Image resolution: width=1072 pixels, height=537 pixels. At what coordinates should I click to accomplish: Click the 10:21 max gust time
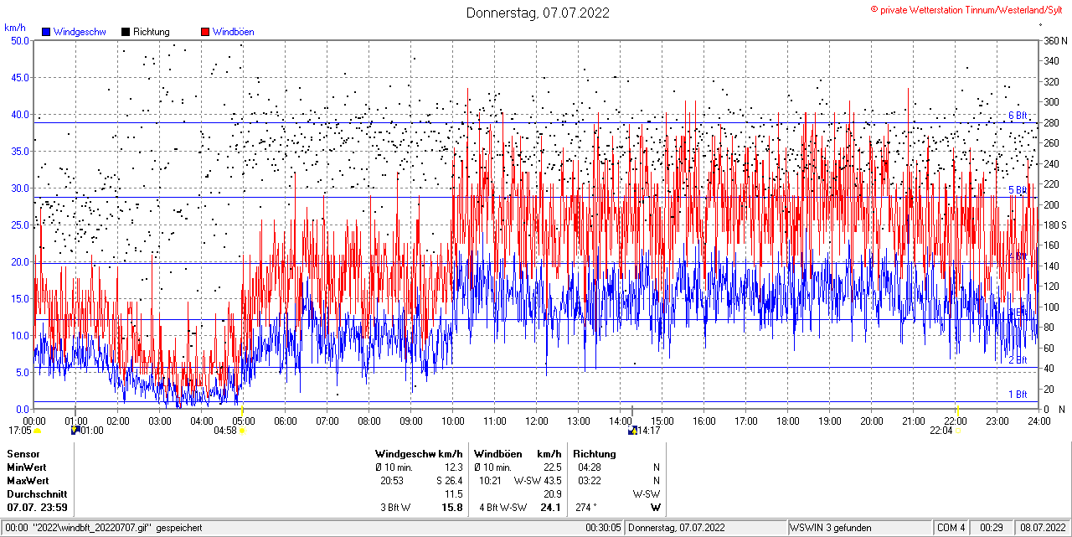(491, 481)
